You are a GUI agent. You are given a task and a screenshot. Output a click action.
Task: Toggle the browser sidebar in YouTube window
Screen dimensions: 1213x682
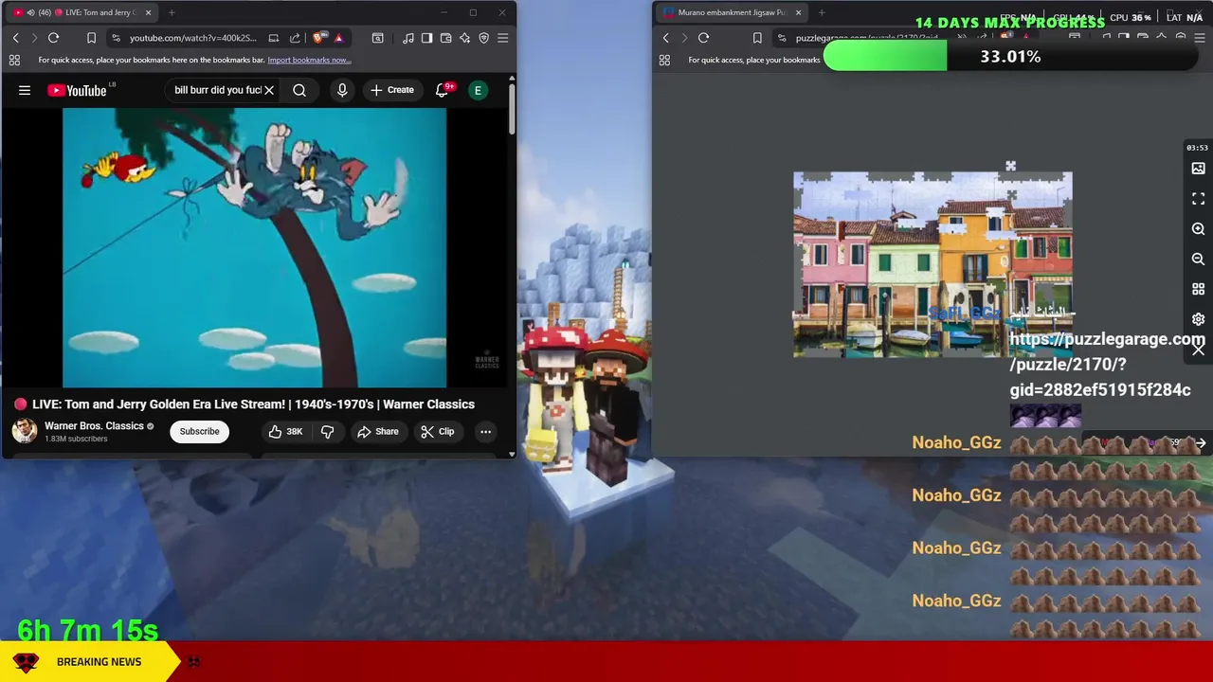pos(426,38)
